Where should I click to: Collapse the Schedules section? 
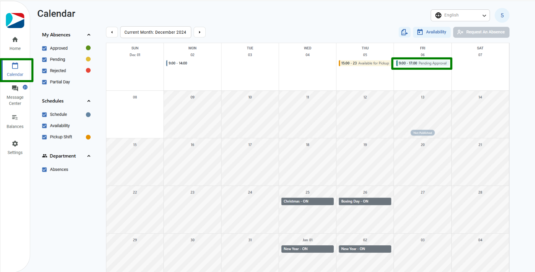89,101
